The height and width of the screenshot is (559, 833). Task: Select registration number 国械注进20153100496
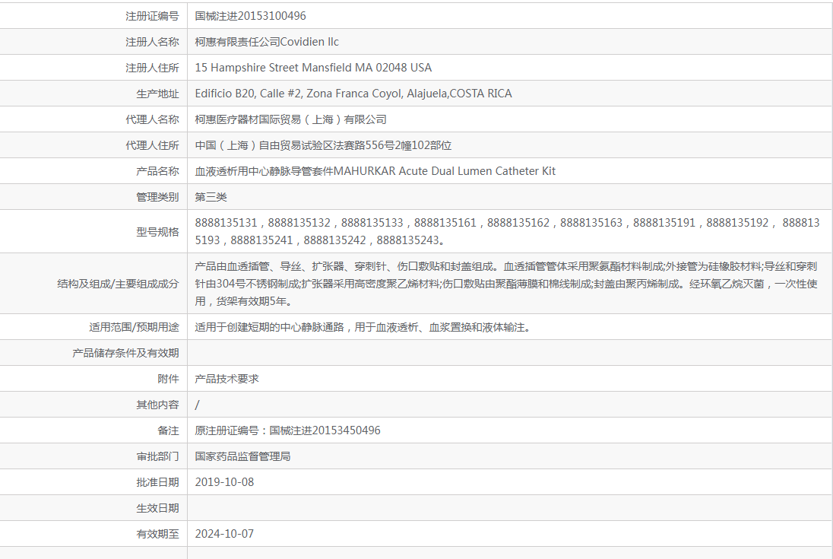point(250,16)
